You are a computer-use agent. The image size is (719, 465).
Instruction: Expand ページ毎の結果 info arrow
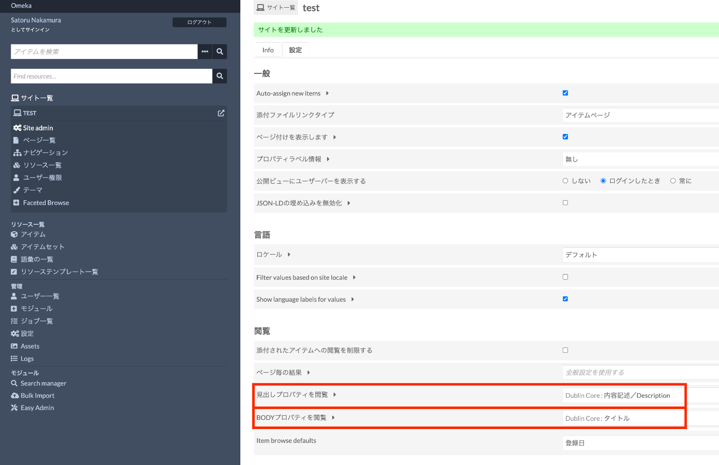click(x=309, y=373)
